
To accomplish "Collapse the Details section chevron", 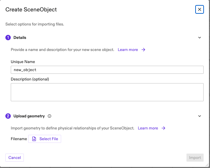I will pyautogui.click(x=199, y=38).
